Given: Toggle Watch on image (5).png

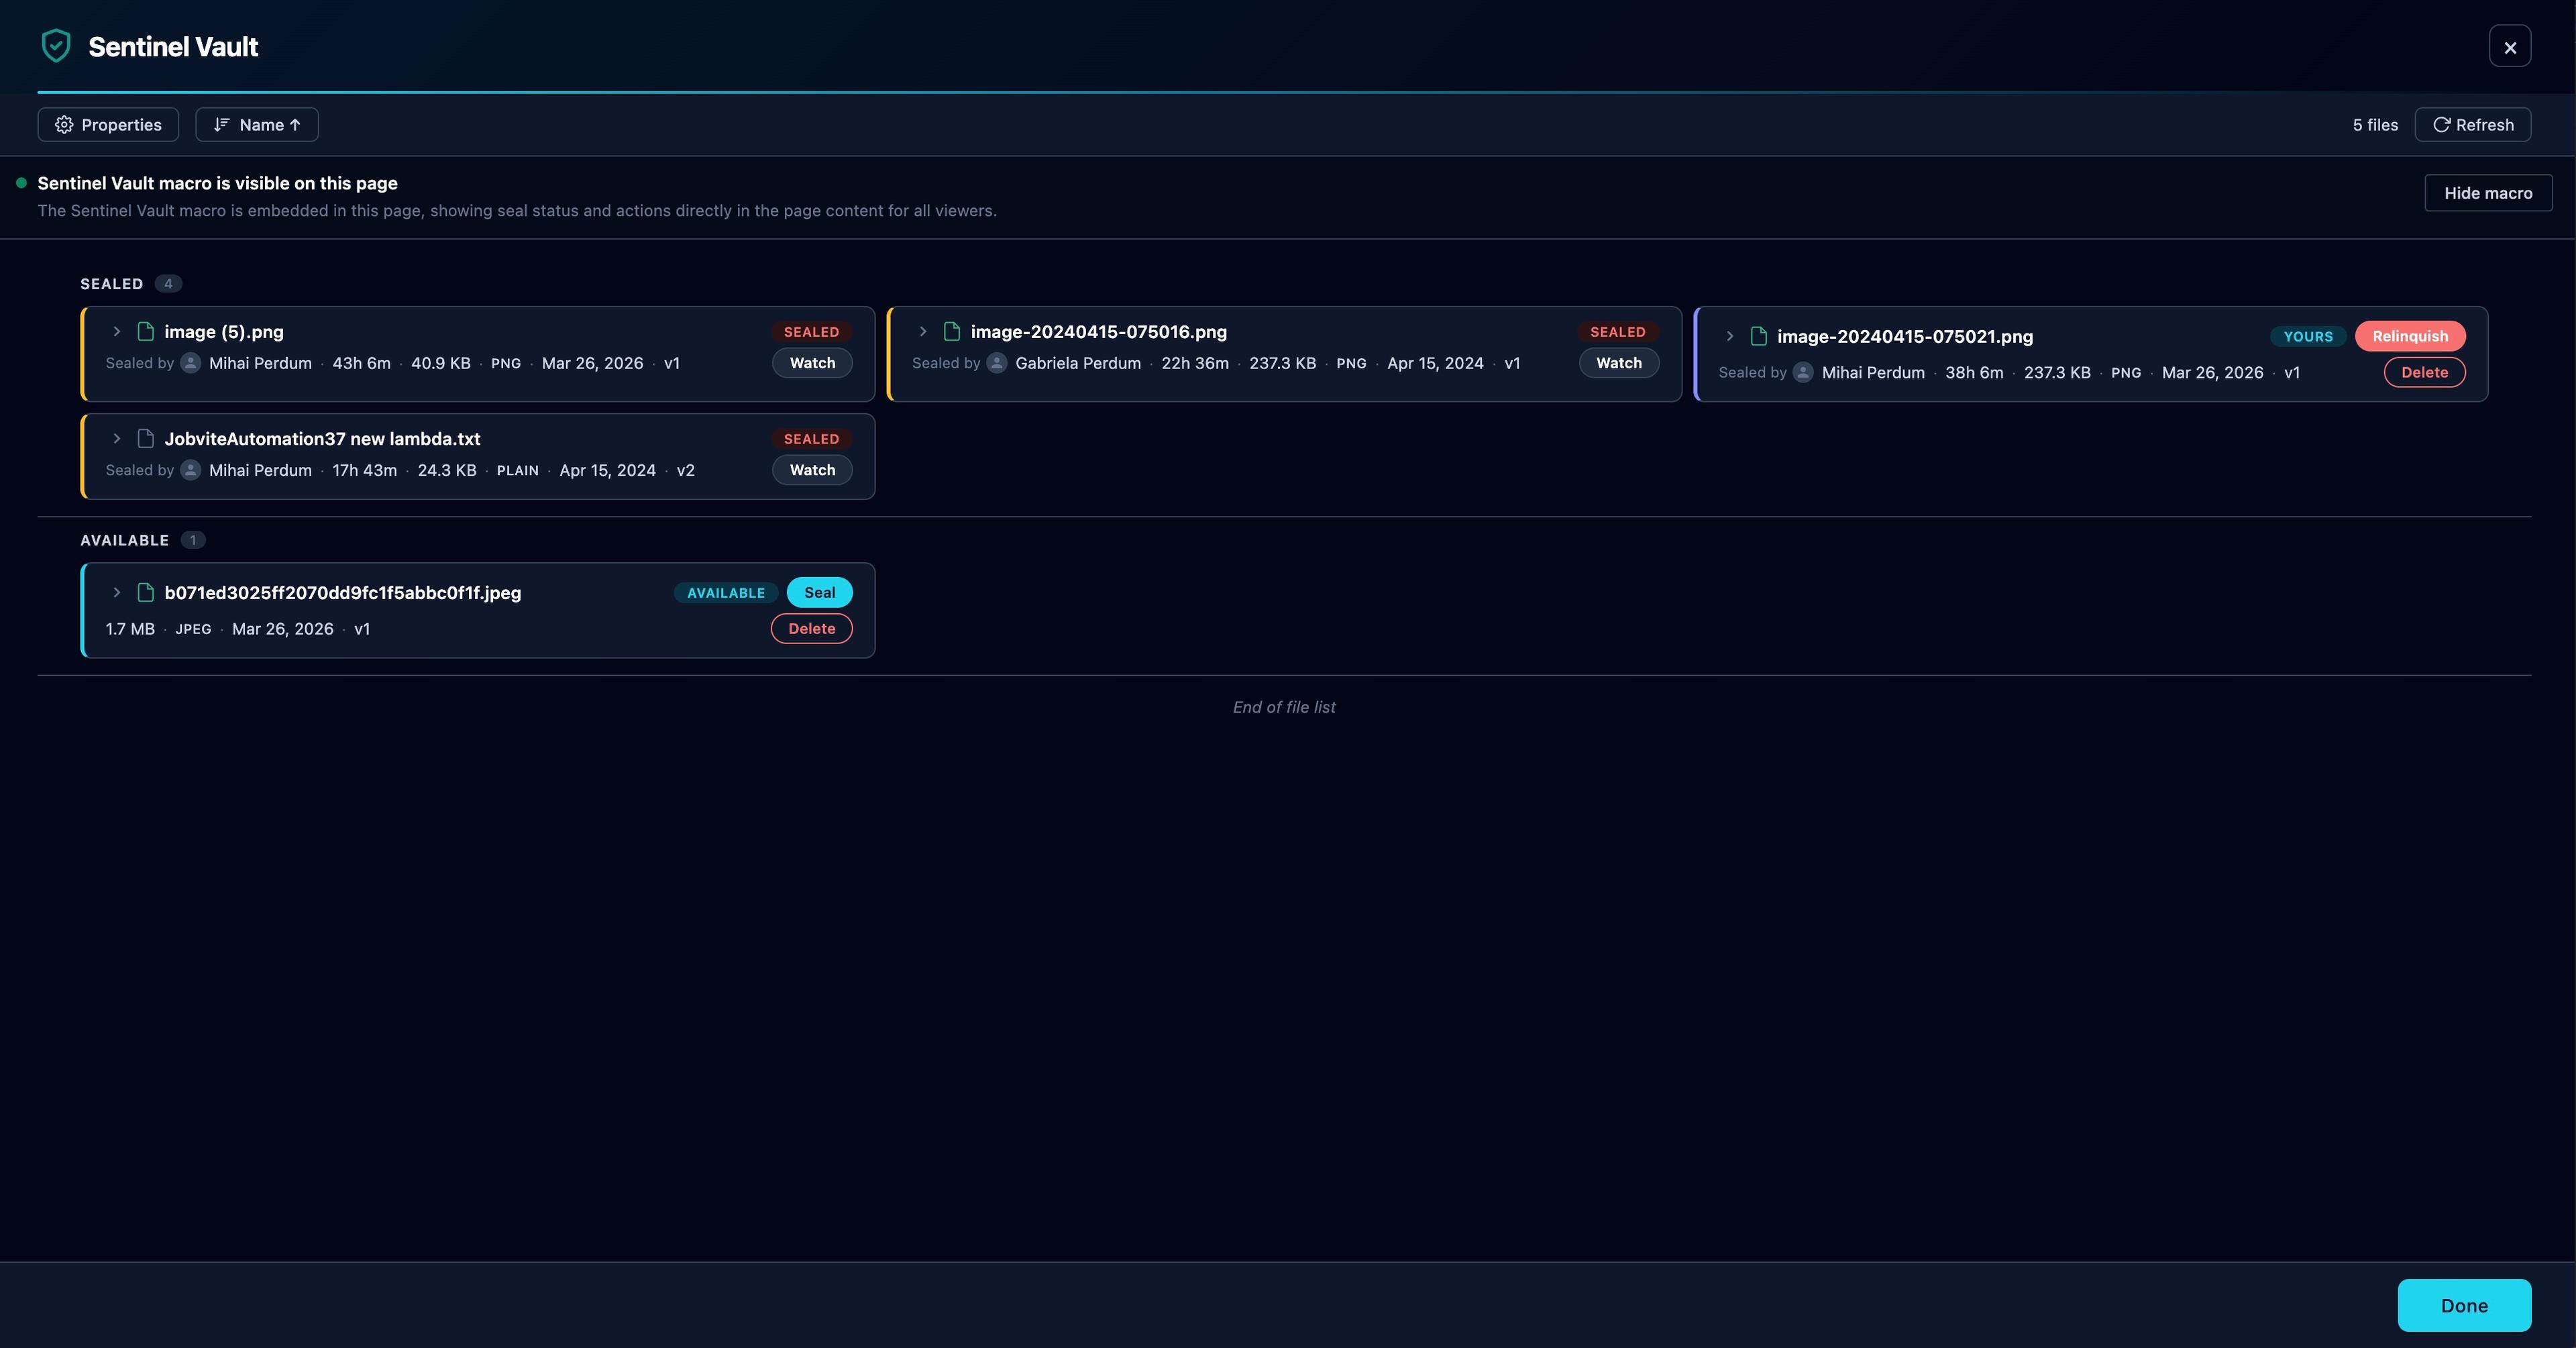Looking at the screenshot, I should [x=811, y=363].
